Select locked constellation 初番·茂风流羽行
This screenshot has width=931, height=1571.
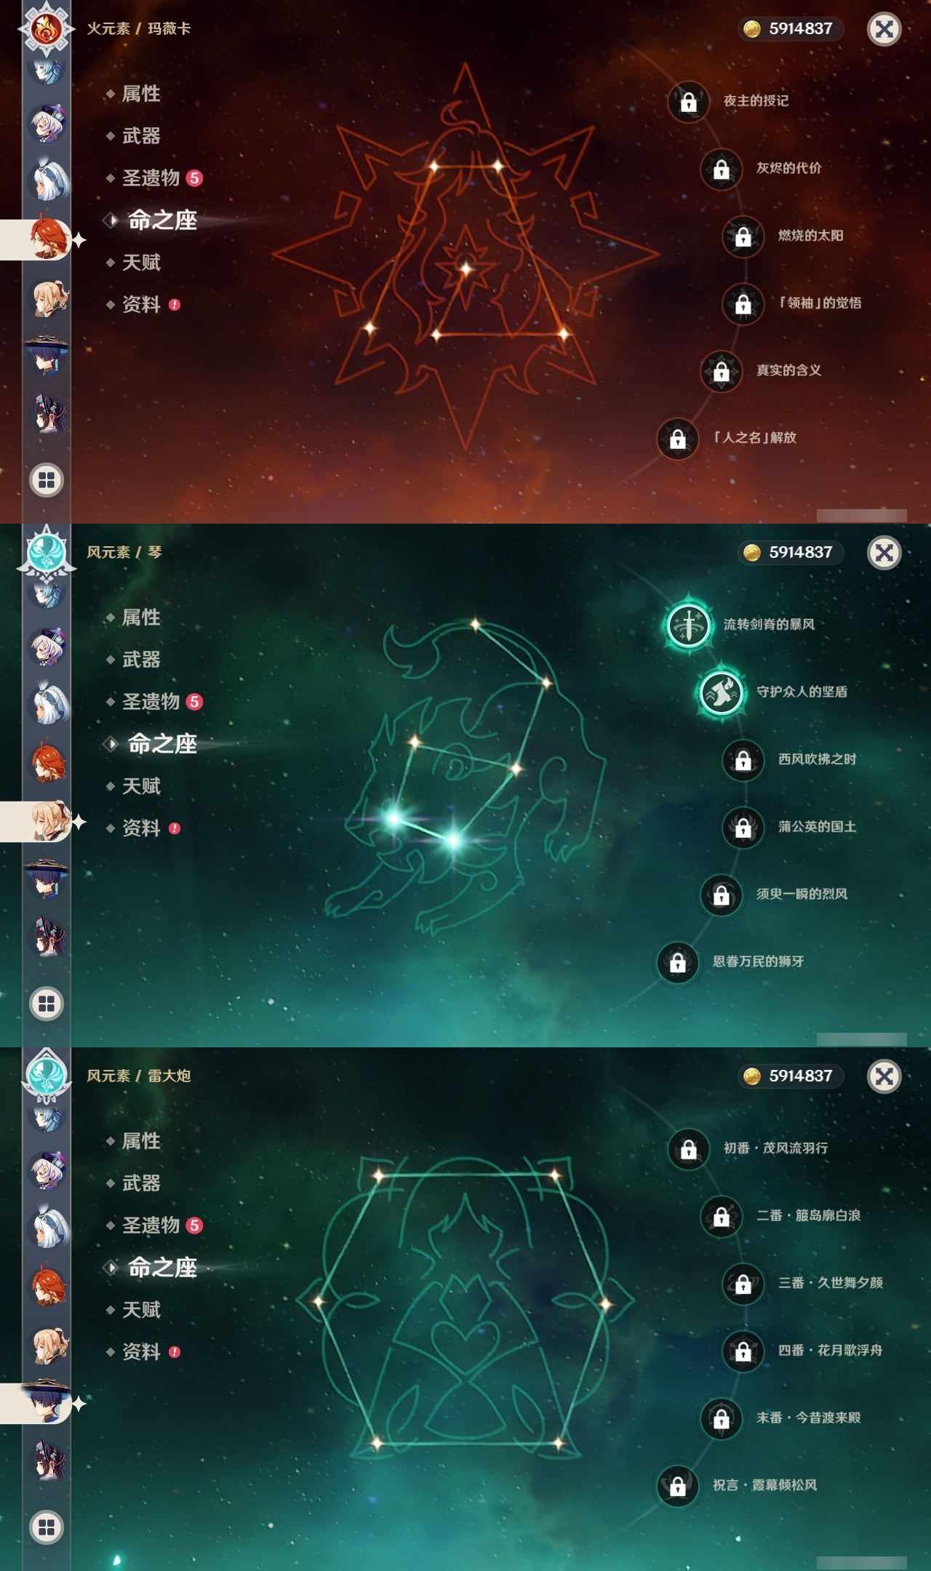[x=689, y=1149]
